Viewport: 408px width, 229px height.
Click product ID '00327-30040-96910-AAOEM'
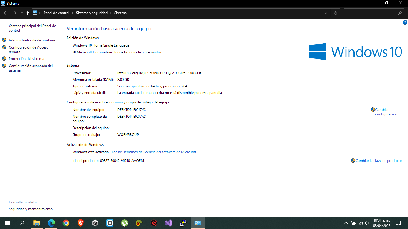122,161
